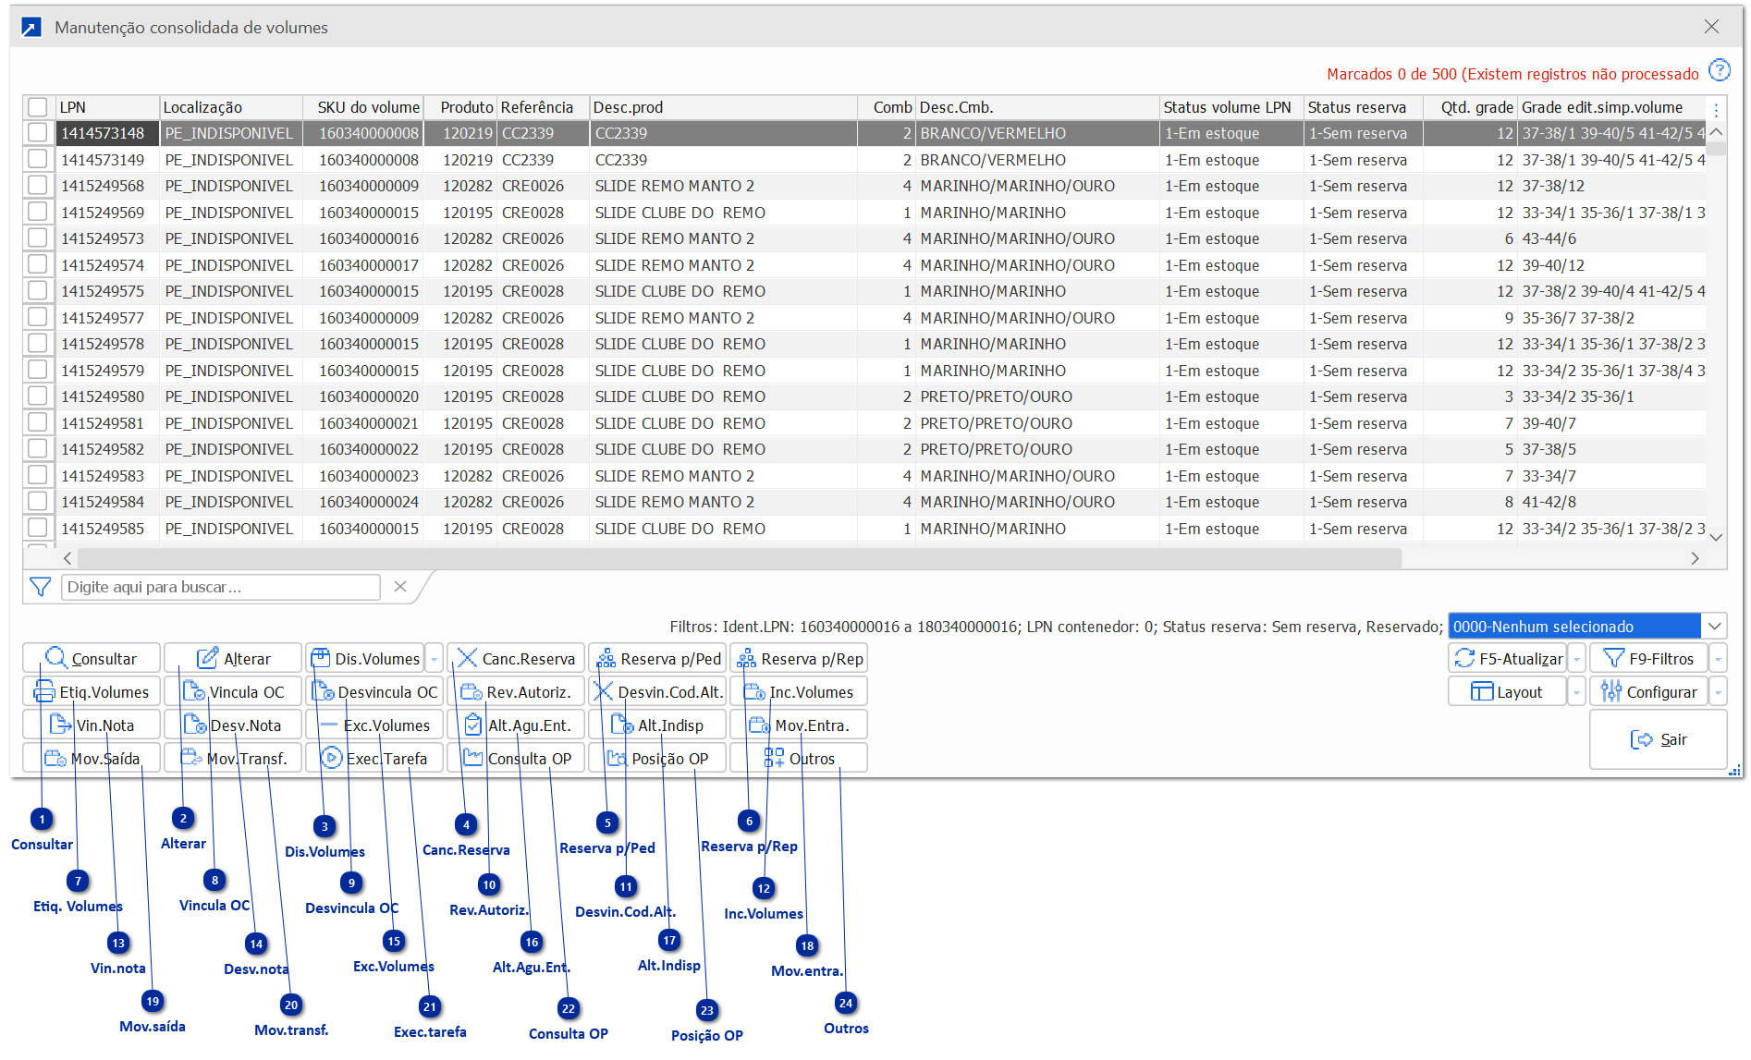This screenshot has width=1751, height=1060.
Task: Click the Alterar pencil icon
Action: pyautogui.click(x=208, y=658)
